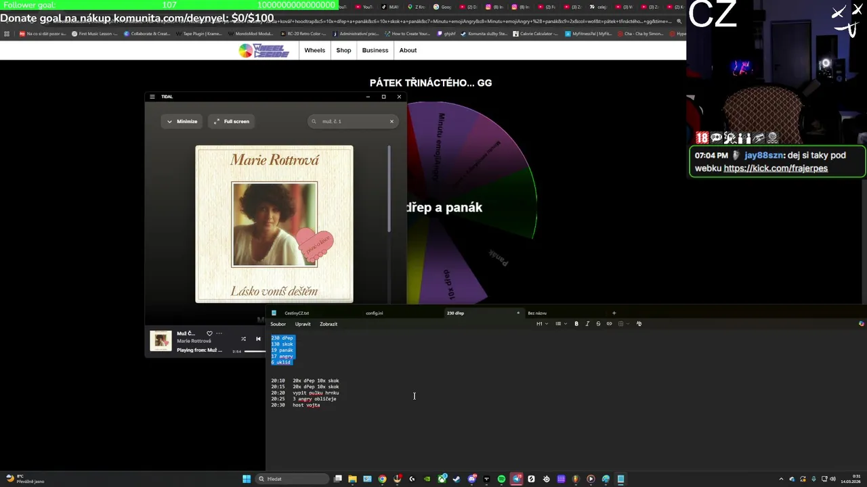Open the First Music Lesson bookmark
This screenshot has height=487, width=867.
click(x=95, y=33)
